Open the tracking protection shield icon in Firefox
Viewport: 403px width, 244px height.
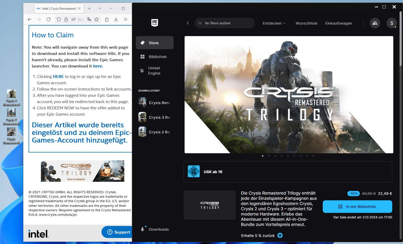[59, 19]
